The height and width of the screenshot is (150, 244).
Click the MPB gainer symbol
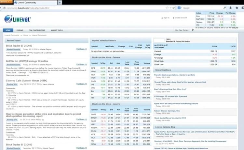(93, 68)
